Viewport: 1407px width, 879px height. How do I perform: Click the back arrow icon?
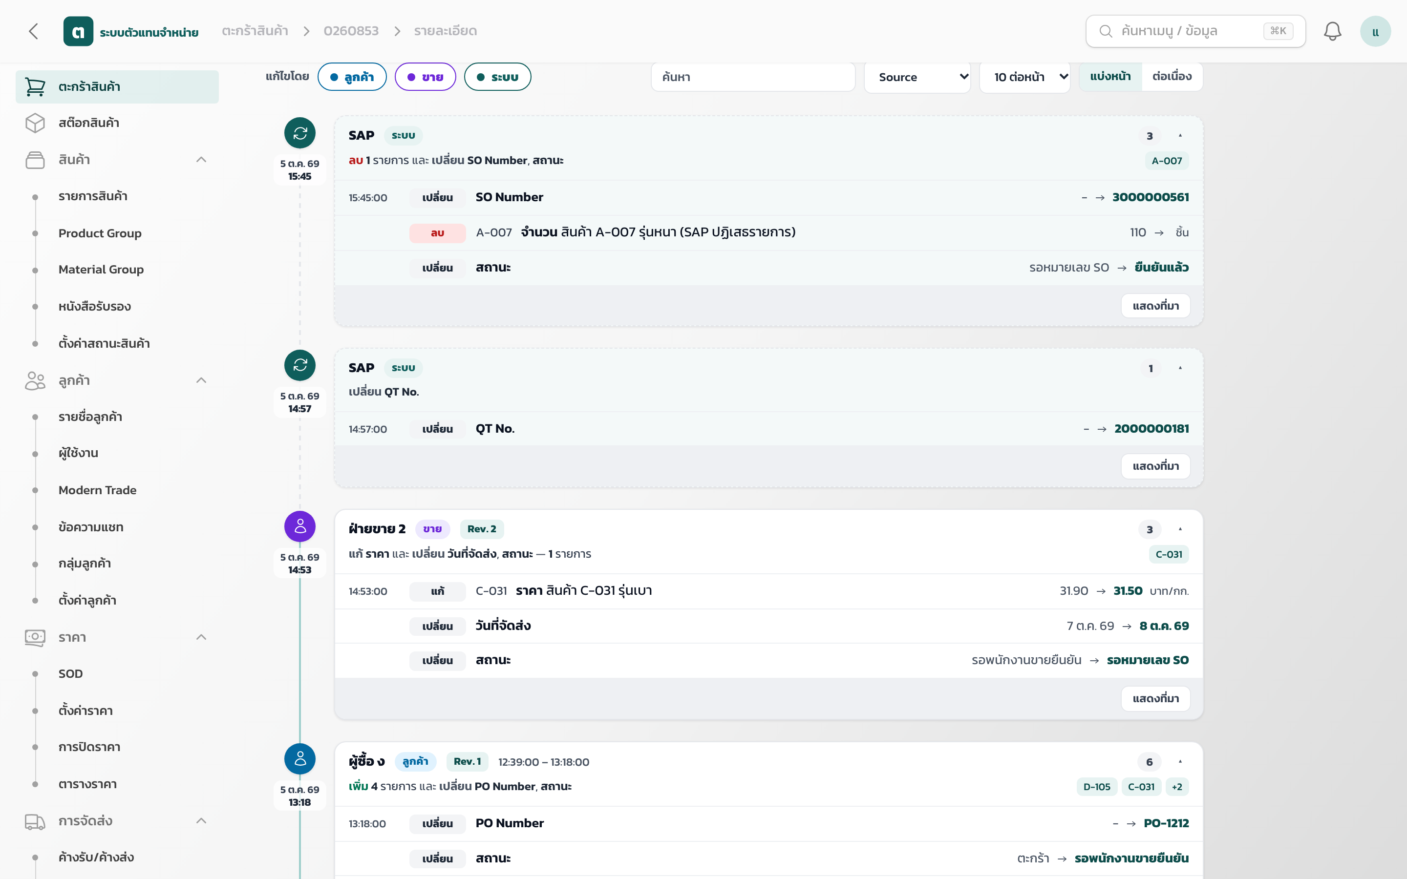(34, 31)
